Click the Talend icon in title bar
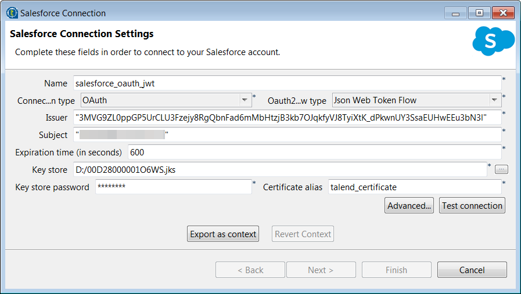The image size is (521, 294). pos(12,12)
